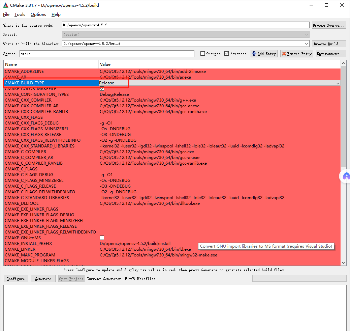Click the Configure button

16,279
